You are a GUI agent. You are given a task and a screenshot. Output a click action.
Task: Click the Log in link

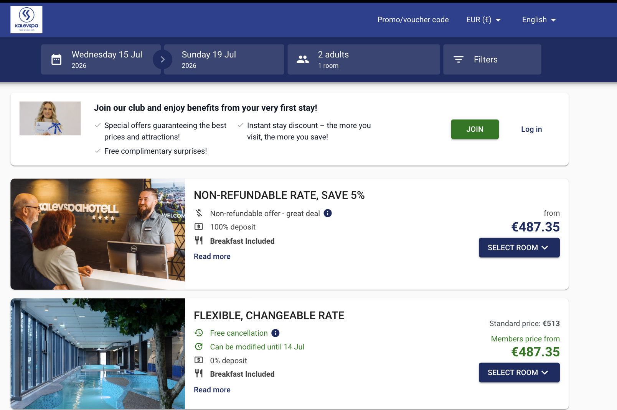pyautogui.click(x=531, y=129)
